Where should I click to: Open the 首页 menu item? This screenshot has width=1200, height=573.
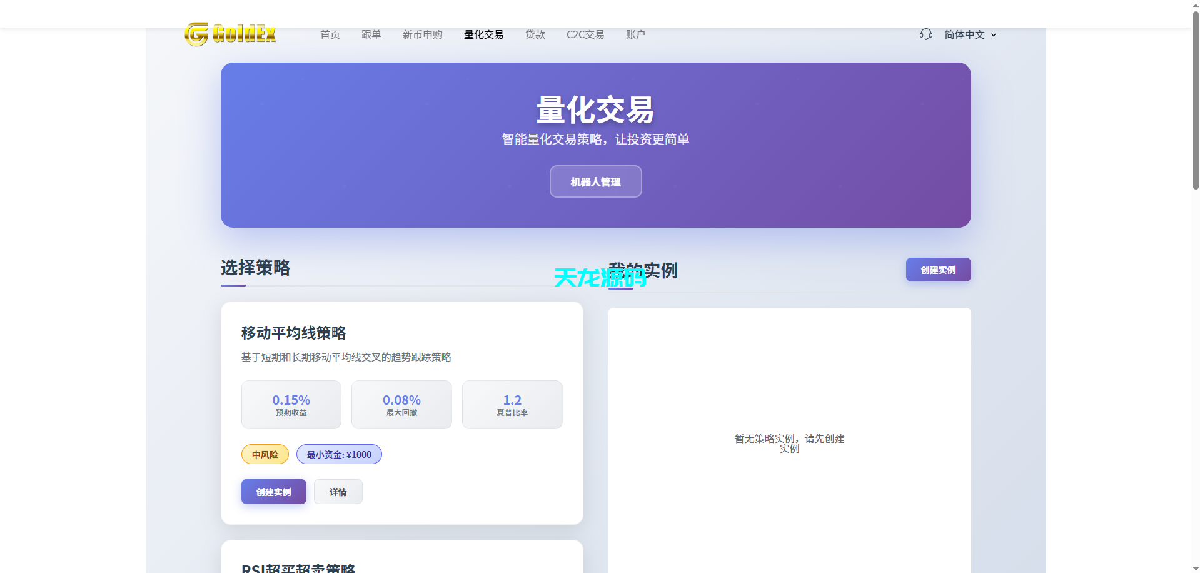point(330,34)
